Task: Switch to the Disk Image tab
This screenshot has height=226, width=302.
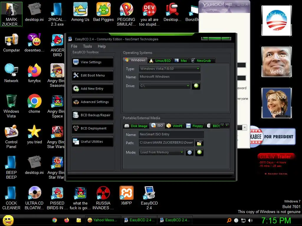Action: click(x=136, y=126)
